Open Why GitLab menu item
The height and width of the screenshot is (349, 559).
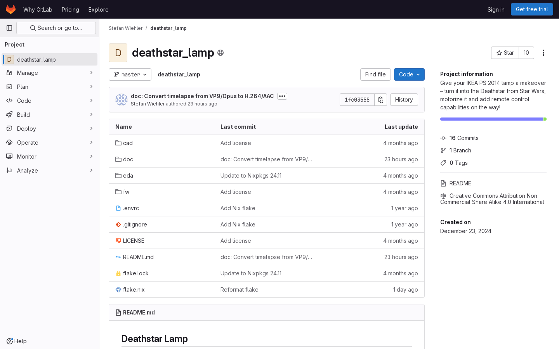pyautogui.click(x=38, y=9)
